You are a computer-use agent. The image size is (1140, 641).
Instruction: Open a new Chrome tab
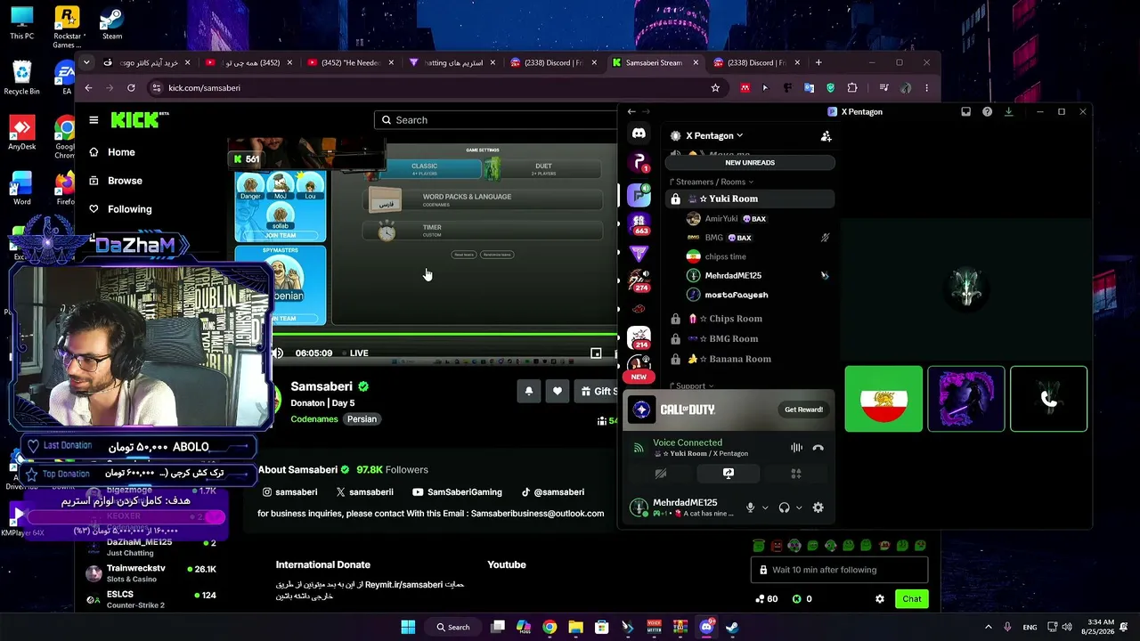(x=818, y=62)
